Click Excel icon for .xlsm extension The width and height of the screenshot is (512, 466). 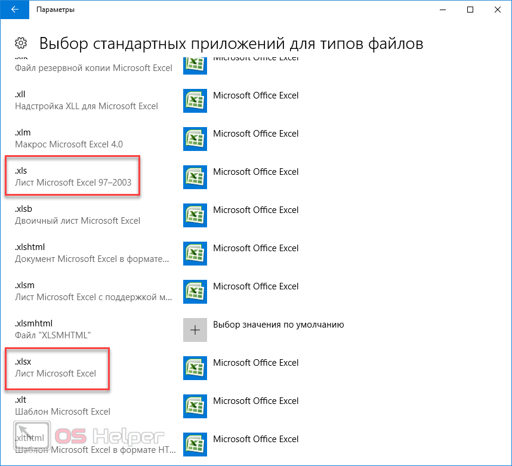coord(195,292)
